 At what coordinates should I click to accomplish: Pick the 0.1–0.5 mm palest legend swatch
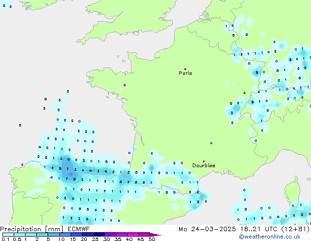tap(8, 235)
